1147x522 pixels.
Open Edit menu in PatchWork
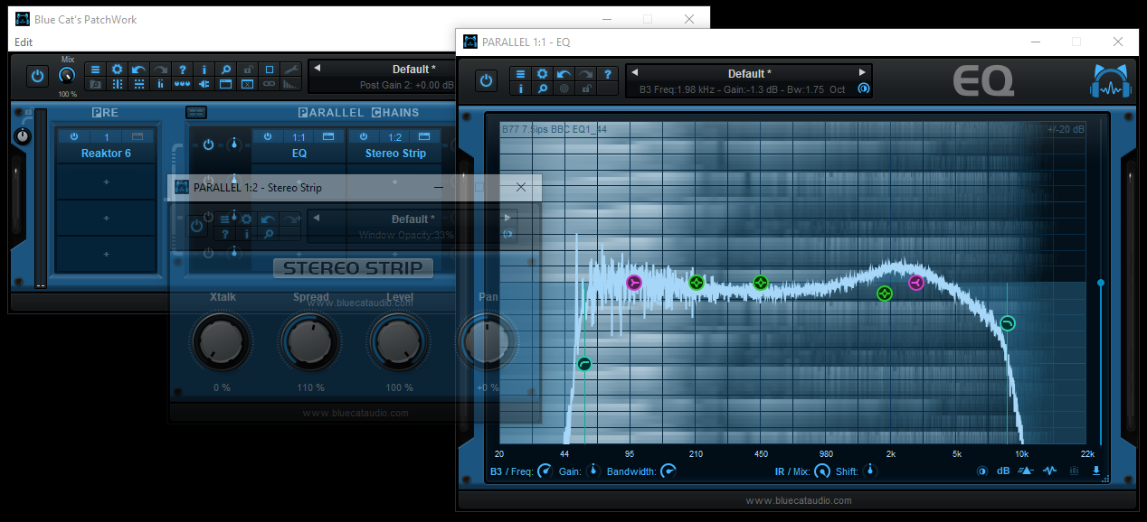click(24, 42)
